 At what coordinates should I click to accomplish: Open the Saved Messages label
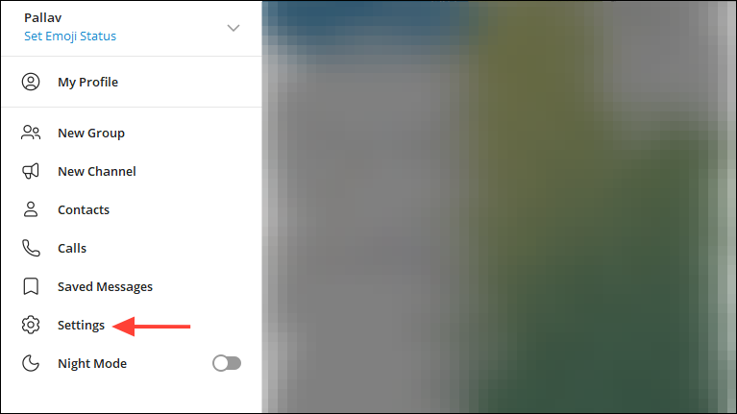click(106, 286)
